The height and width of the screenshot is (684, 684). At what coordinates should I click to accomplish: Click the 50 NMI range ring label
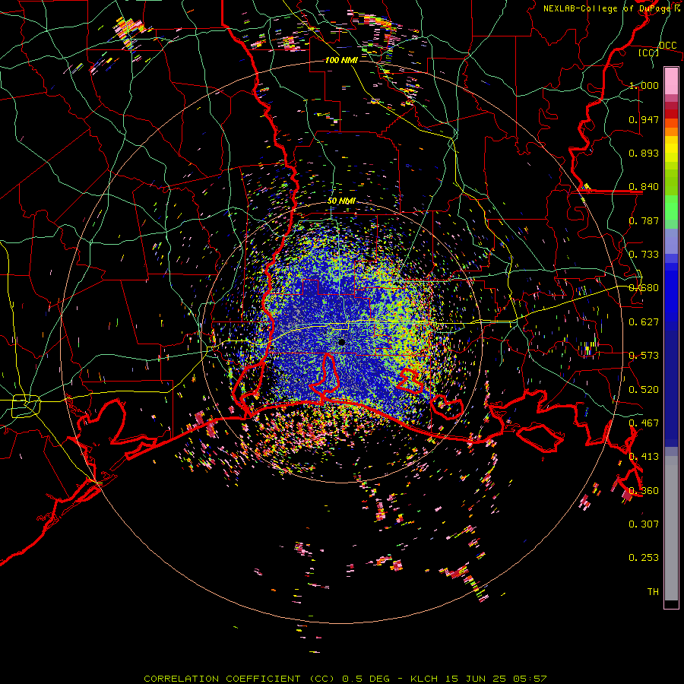pos(341,201)
